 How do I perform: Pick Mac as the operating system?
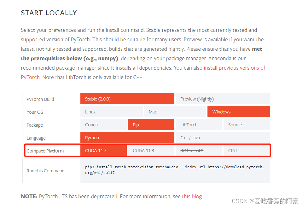pos(175,112)
